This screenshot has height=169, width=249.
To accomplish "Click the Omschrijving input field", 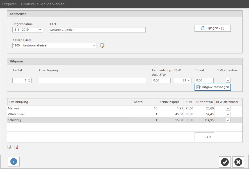I will tap(92, 80).
